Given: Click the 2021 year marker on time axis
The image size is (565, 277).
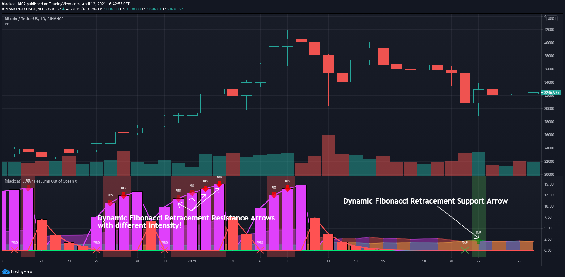Looking at the screenshot, I should (x=192, y=261).
